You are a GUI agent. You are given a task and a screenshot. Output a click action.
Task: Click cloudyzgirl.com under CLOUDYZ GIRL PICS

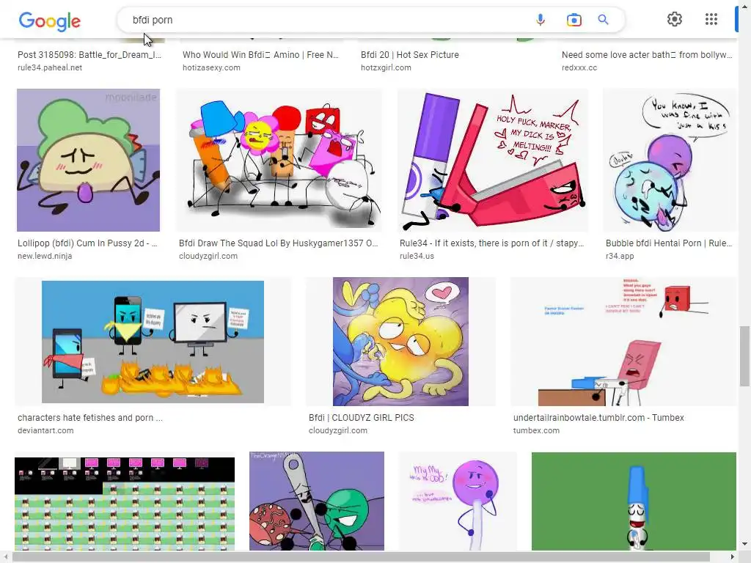[337, 430]
